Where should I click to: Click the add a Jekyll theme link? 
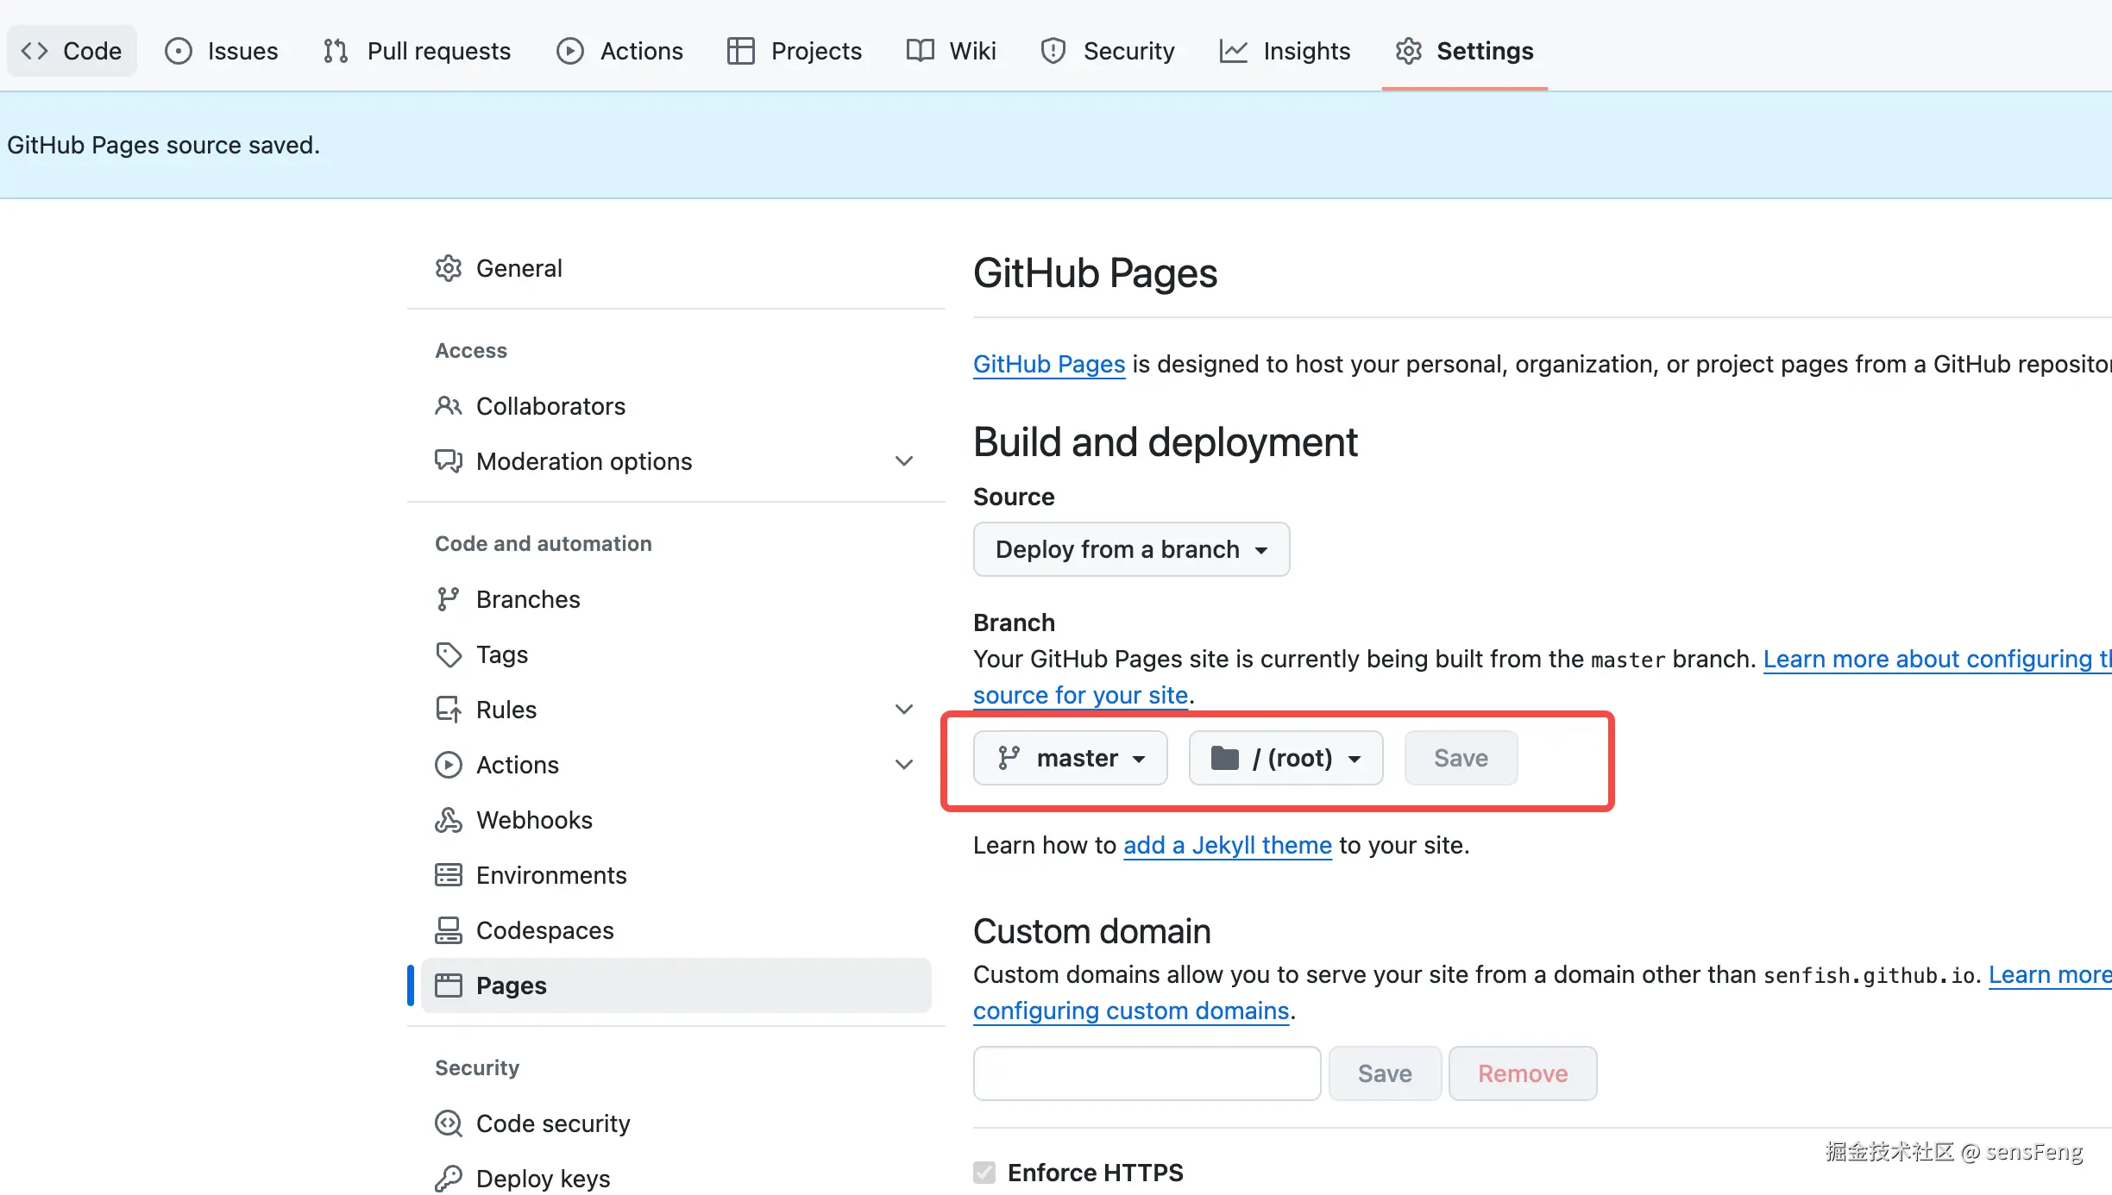[1227, 845]
